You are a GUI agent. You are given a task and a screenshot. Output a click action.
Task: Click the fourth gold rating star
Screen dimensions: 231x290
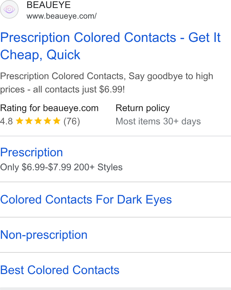click(47, 121)
